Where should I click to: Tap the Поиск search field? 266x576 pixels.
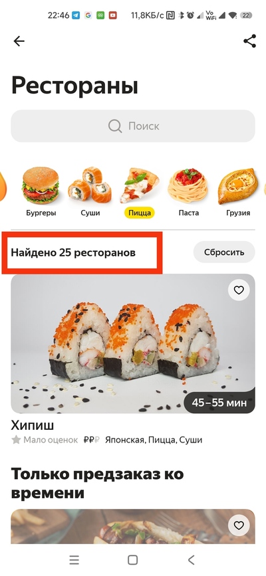click(133, 126)
